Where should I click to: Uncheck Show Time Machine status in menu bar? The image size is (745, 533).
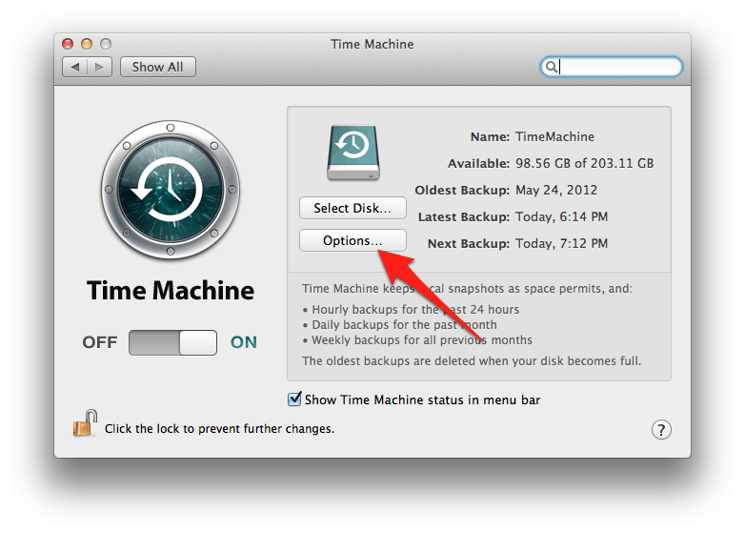294,400
